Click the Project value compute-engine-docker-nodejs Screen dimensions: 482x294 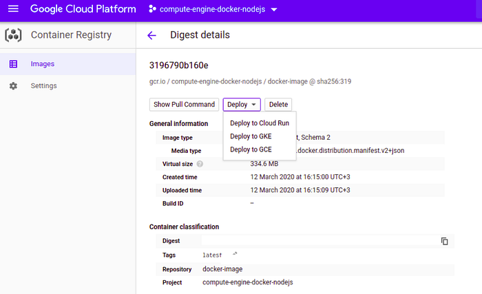pyautogui.click(x=248, y=282)
